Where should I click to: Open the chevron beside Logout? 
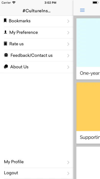pyautogui.click(x=68, y=174)
